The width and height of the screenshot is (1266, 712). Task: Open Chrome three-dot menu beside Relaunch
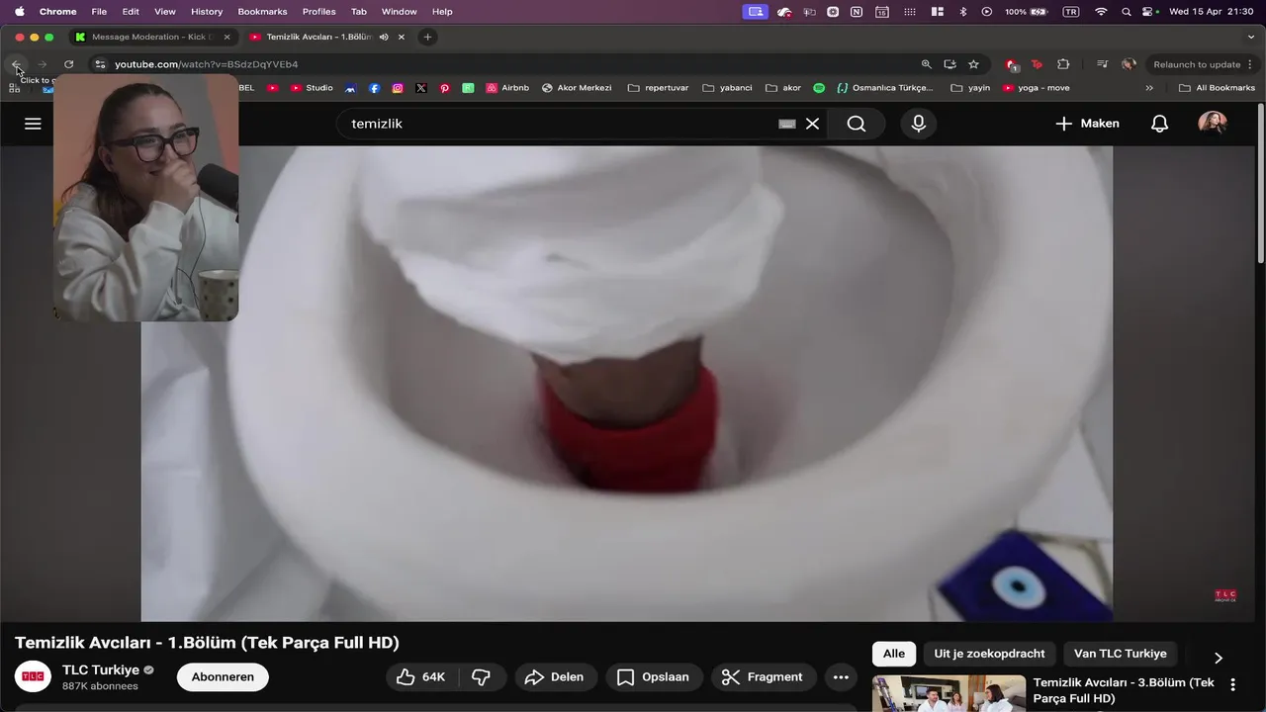1251,64
